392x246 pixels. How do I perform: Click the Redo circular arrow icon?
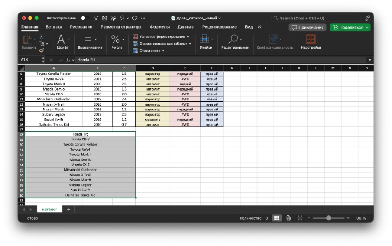pyautogui.click(x=134, y=18)
